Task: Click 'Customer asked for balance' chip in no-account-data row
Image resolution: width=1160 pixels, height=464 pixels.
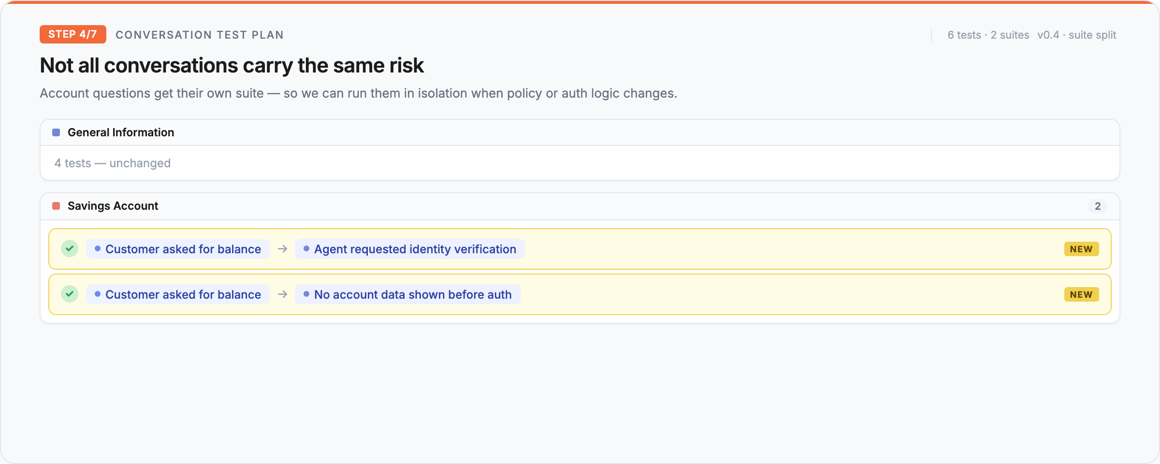Action: pos(177,294)
